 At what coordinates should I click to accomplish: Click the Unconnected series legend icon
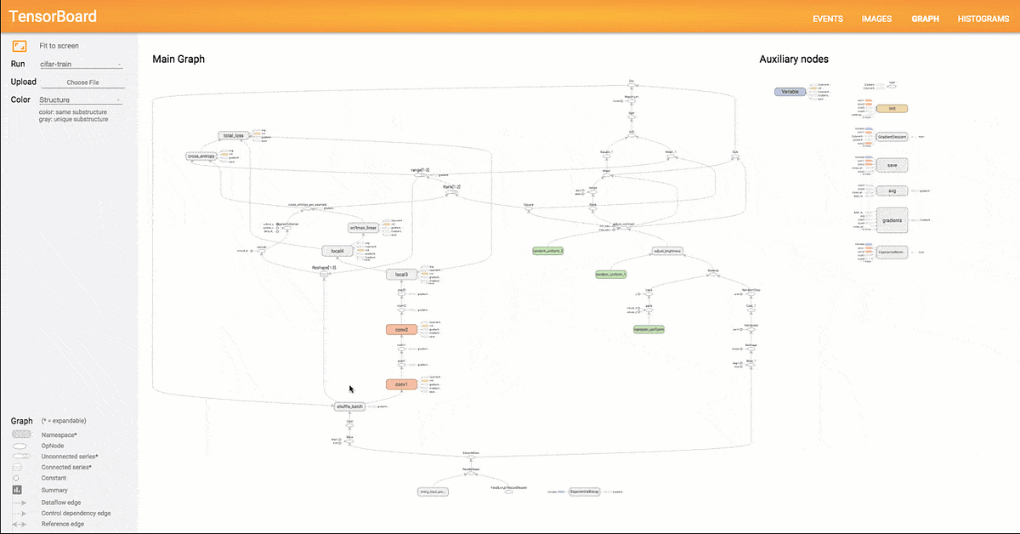click(20, 457)
